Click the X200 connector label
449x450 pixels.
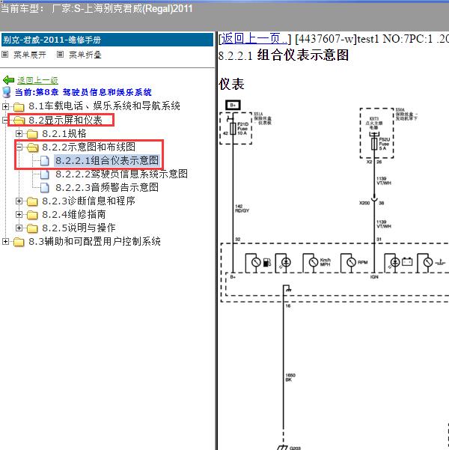pyautogui.click(x=364, y=203)
